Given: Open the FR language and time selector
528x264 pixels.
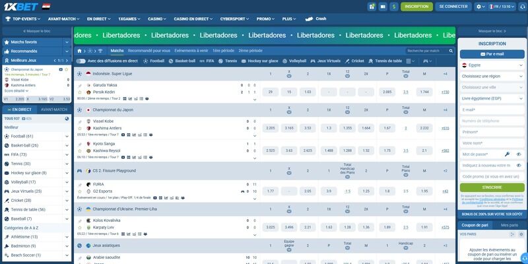Looking at the screenshot, I should click(502, 7).
